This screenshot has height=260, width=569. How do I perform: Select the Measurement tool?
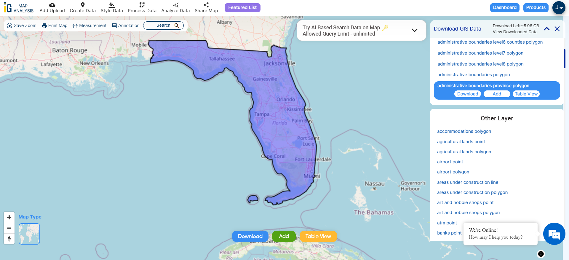tap(89, 25)
